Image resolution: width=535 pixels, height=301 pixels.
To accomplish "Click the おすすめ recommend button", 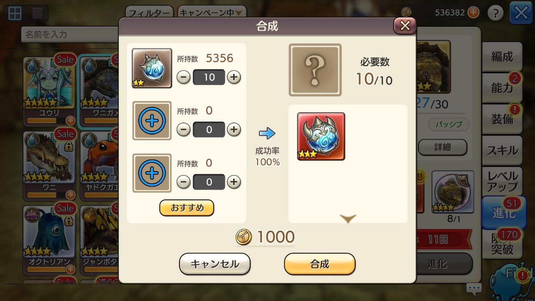I will tap(187, 208).
